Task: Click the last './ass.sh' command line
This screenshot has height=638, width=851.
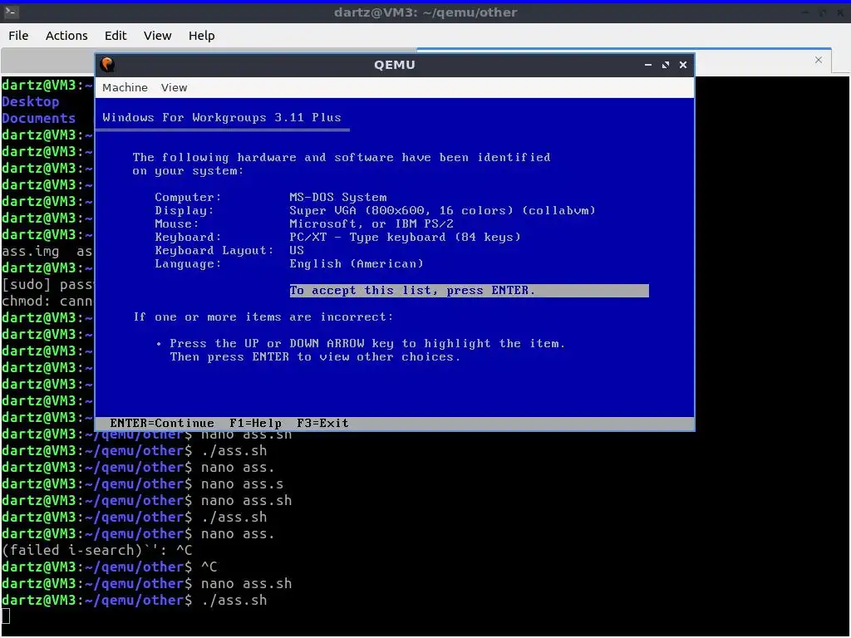Action: click(134, 600)
